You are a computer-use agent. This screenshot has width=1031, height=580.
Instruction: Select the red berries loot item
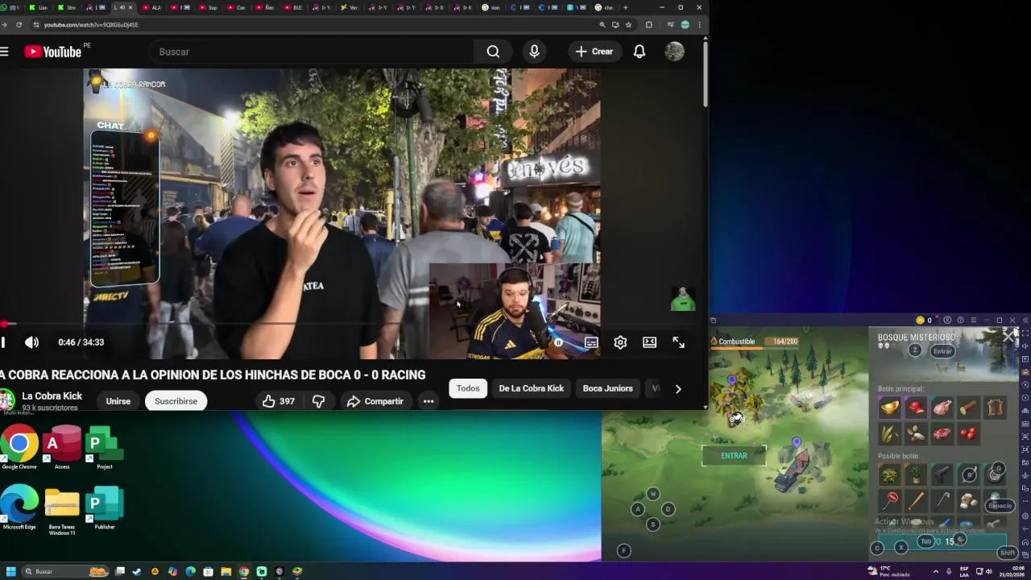(969, 434)
